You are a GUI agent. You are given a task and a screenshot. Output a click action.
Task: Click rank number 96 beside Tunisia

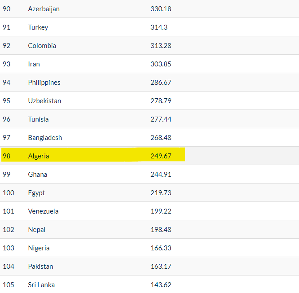7,119
